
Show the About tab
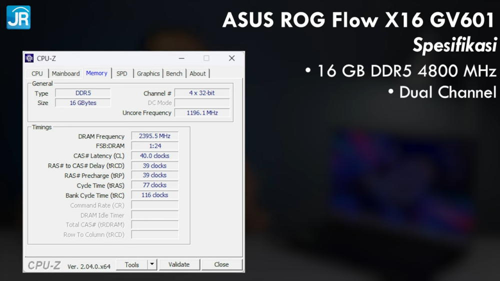point(197,73)
